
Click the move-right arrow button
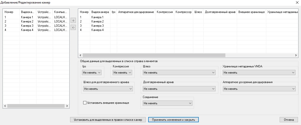tap(73, 21)
